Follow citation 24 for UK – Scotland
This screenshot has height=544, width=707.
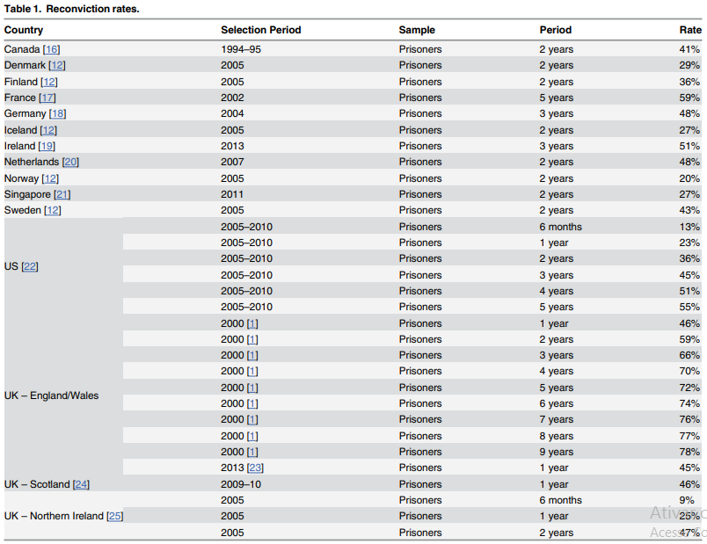tap(81, 484)
